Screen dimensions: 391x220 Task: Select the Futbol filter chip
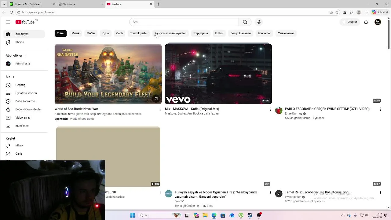pyautogui.click(x=219, y=33)
